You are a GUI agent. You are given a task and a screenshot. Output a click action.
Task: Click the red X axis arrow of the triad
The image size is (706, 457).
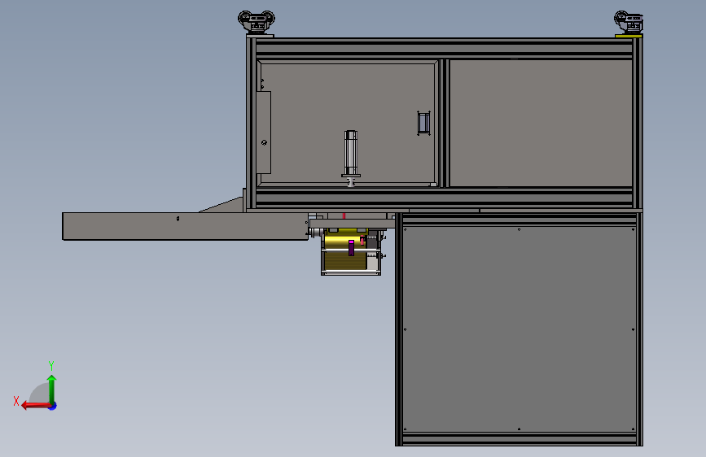coord(36,406)
